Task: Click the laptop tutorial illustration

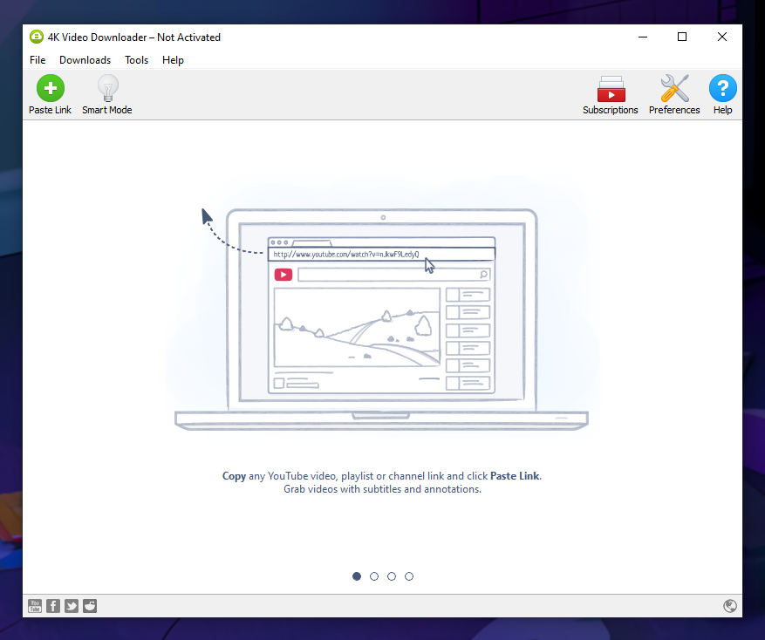Action: point(382,318)
